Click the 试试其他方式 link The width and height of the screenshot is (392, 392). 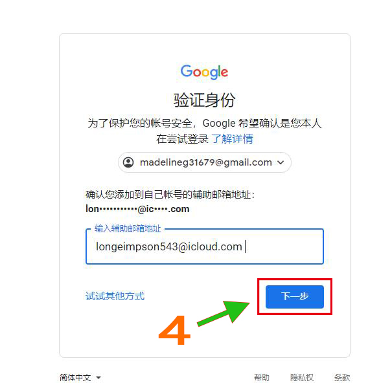(x=115, y=296)
